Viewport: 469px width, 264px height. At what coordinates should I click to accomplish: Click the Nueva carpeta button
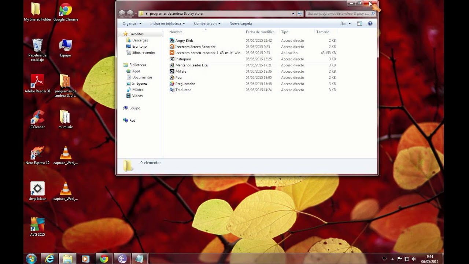point(240,23)
